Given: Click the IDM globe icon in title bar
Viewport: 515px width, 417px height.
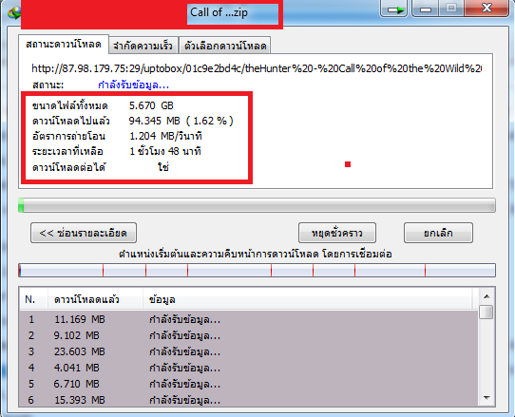Looking at the screenshot, I should coord(14,12).
